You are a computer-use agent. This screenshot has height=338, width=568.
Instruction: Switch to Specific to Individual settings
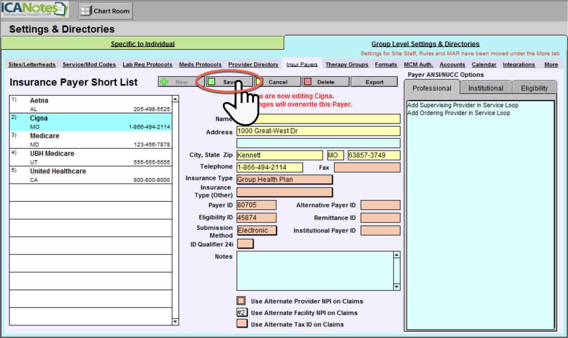[x=143, y=44]
